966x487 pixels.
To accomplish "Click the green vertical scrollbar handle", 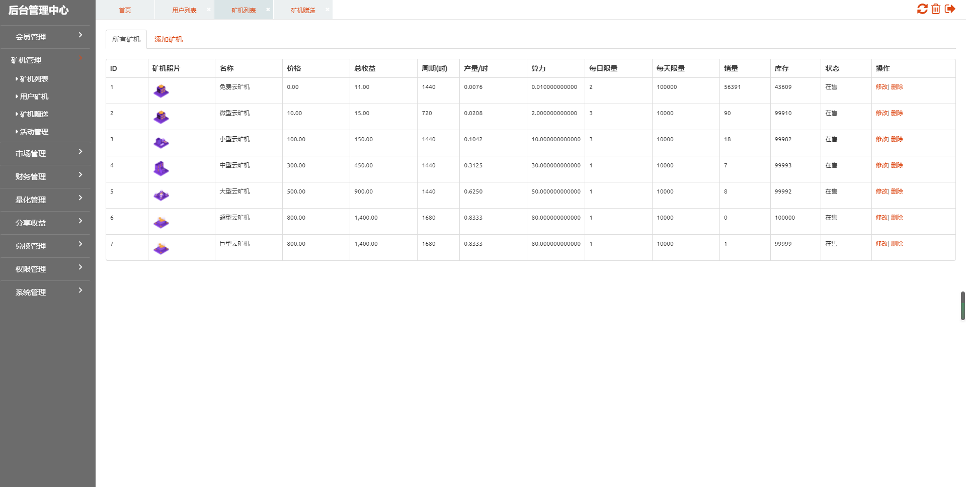I will [x=962, y=306].
